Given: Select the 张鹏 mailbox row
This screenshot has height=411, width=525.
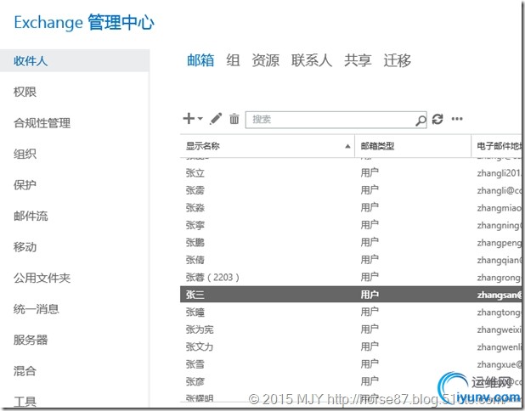Looking at the screenshot, I should 351,243.
